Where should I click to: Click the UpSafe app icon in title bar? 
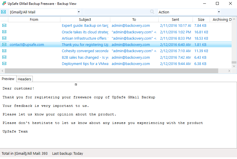point(4,3)
